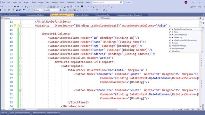
Task: Click the split editor plus icon
Action: click(x=201, y=18)
